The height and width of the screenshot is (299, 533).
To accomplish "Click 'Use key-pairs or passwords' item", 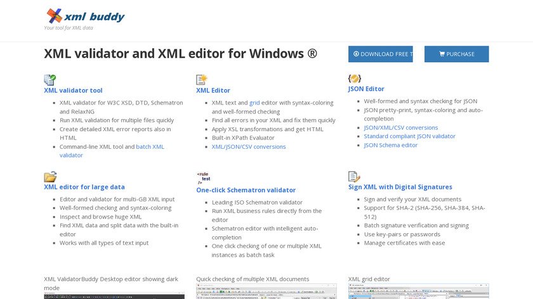I will 402,234.
